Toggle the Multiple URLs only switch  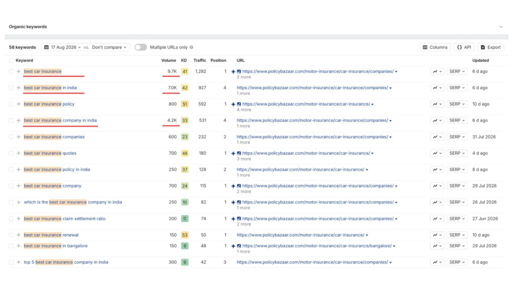pyautogui.click(x=141, y=47)
